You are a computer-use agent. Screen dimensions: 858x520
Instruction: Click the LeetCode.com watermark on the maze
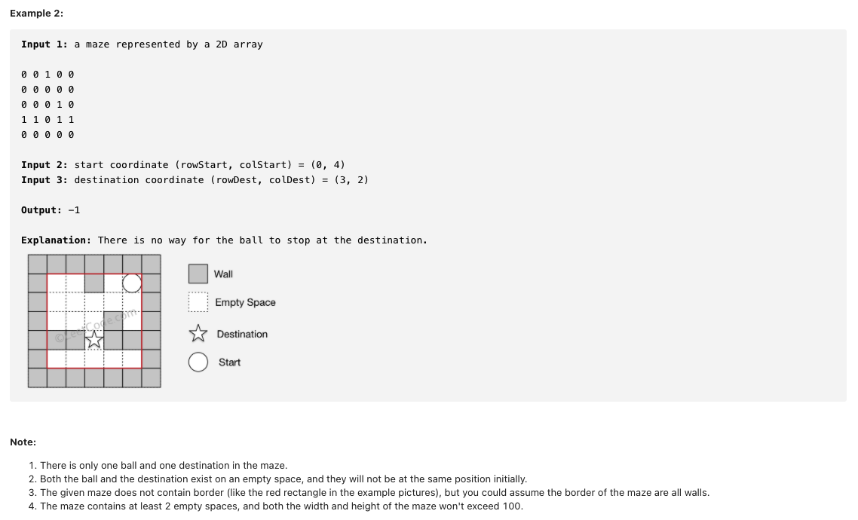click(97, 326)
